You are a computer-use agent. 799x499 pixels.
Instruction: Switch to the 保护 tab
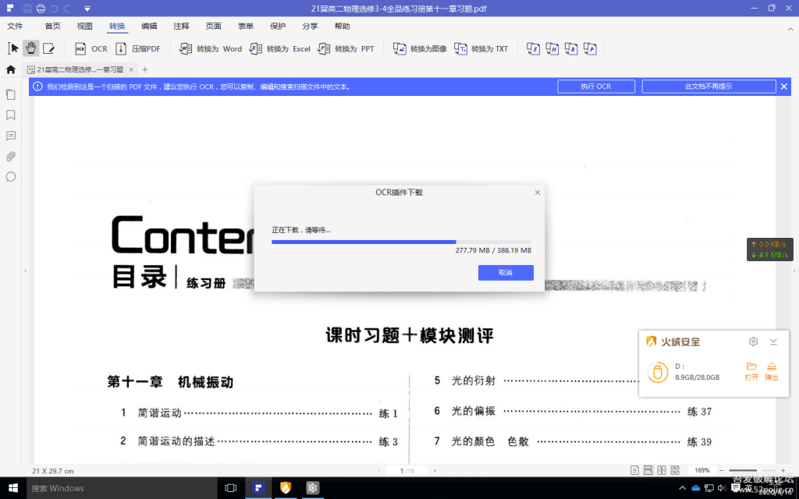pyautogui.click(x=278, y=26)
